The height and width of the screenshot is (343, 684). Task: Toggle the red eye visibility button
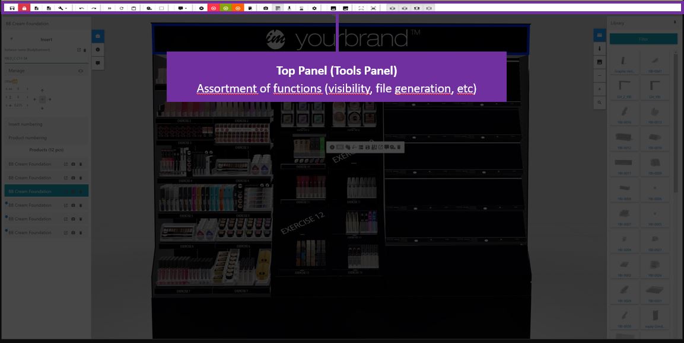click(214, 8)
